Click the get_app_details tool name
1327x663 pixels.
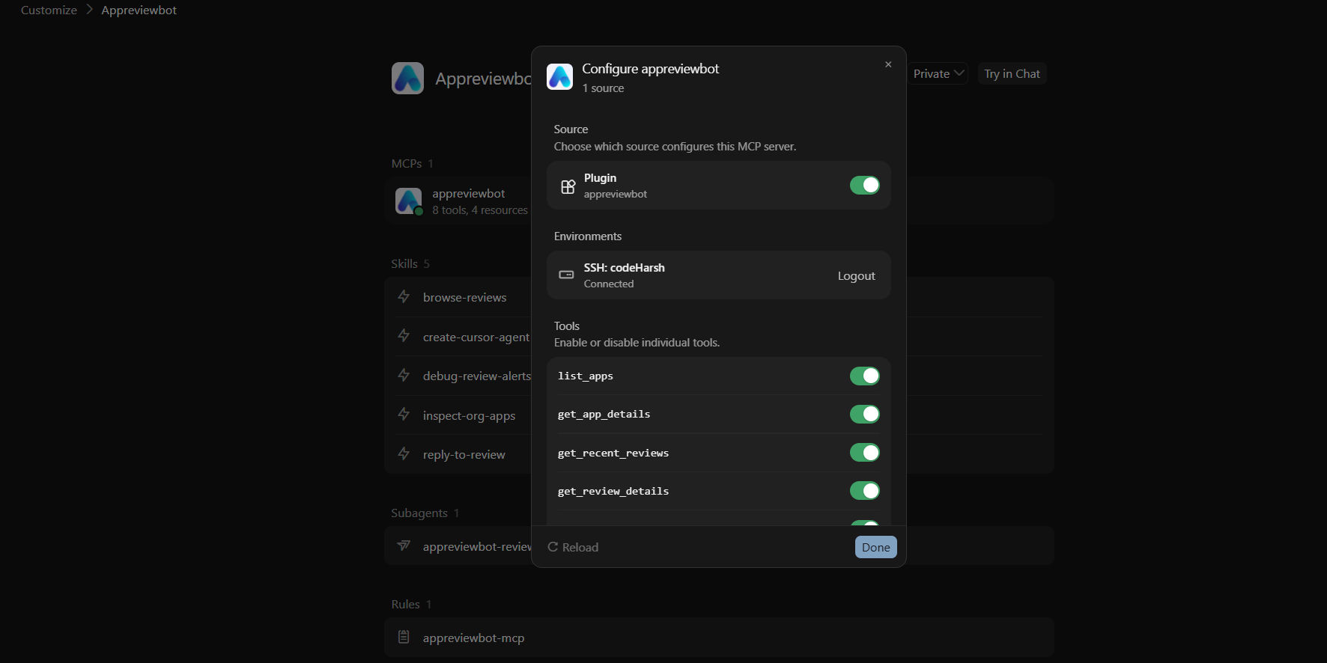tap(604, 414)
